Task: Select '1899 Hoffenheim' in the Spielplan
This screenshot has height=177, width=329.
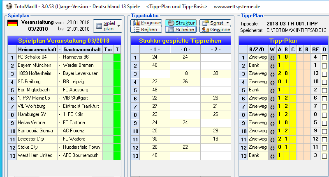Action: 37,74
